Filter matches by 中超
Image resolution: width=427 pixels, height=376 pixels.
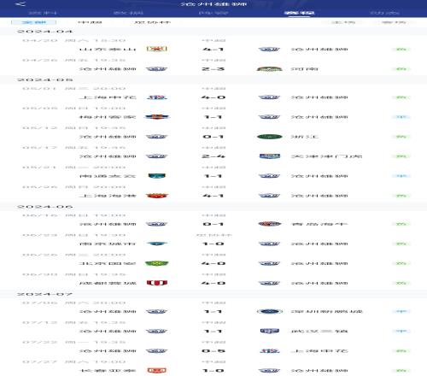click(90, 22)
